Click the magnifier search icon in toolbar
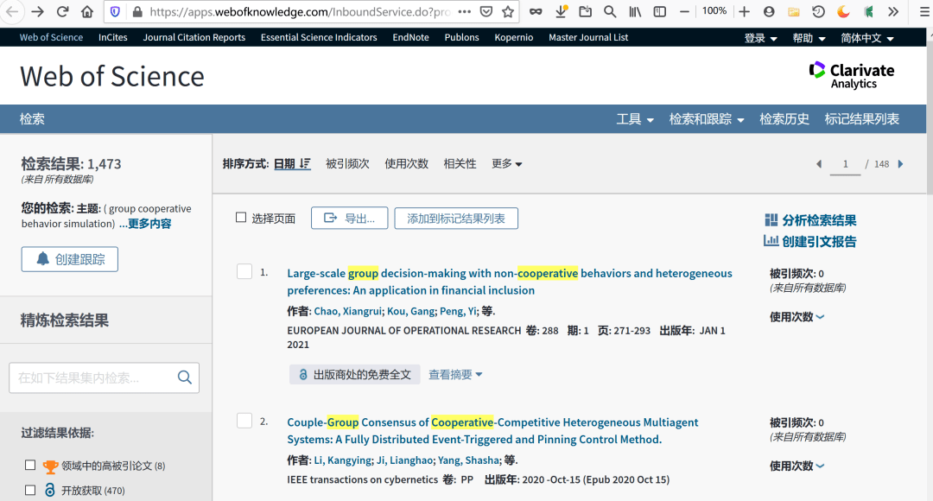The image size is (933, 501). tap(610, 11)
